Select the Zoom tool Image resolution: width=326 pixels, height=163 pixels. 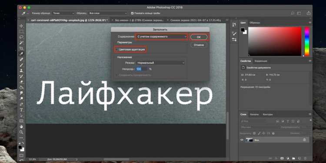pos(21,132)
